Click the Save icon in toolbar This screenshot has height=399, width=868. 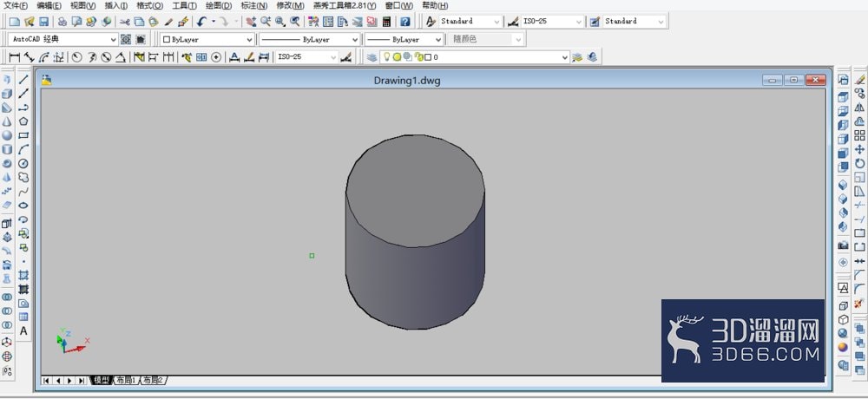click(43, 22)
